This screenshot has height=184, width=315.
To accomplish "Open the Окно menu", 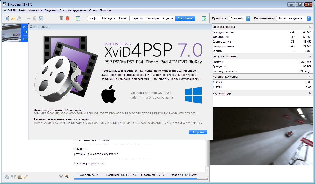I will coord(93,10).
